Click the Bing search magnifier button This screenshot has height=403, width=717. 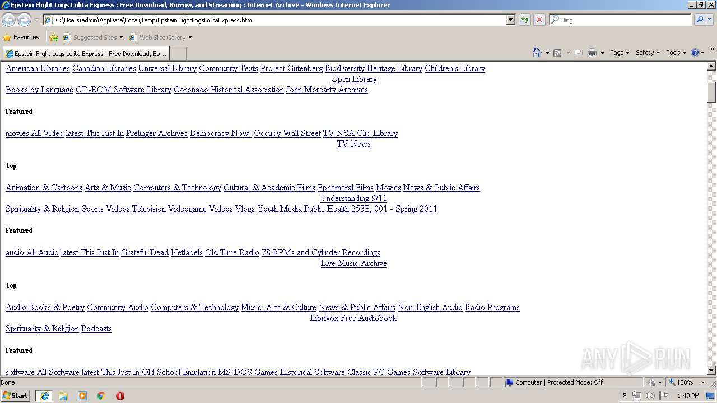click(x=699, y=20)
